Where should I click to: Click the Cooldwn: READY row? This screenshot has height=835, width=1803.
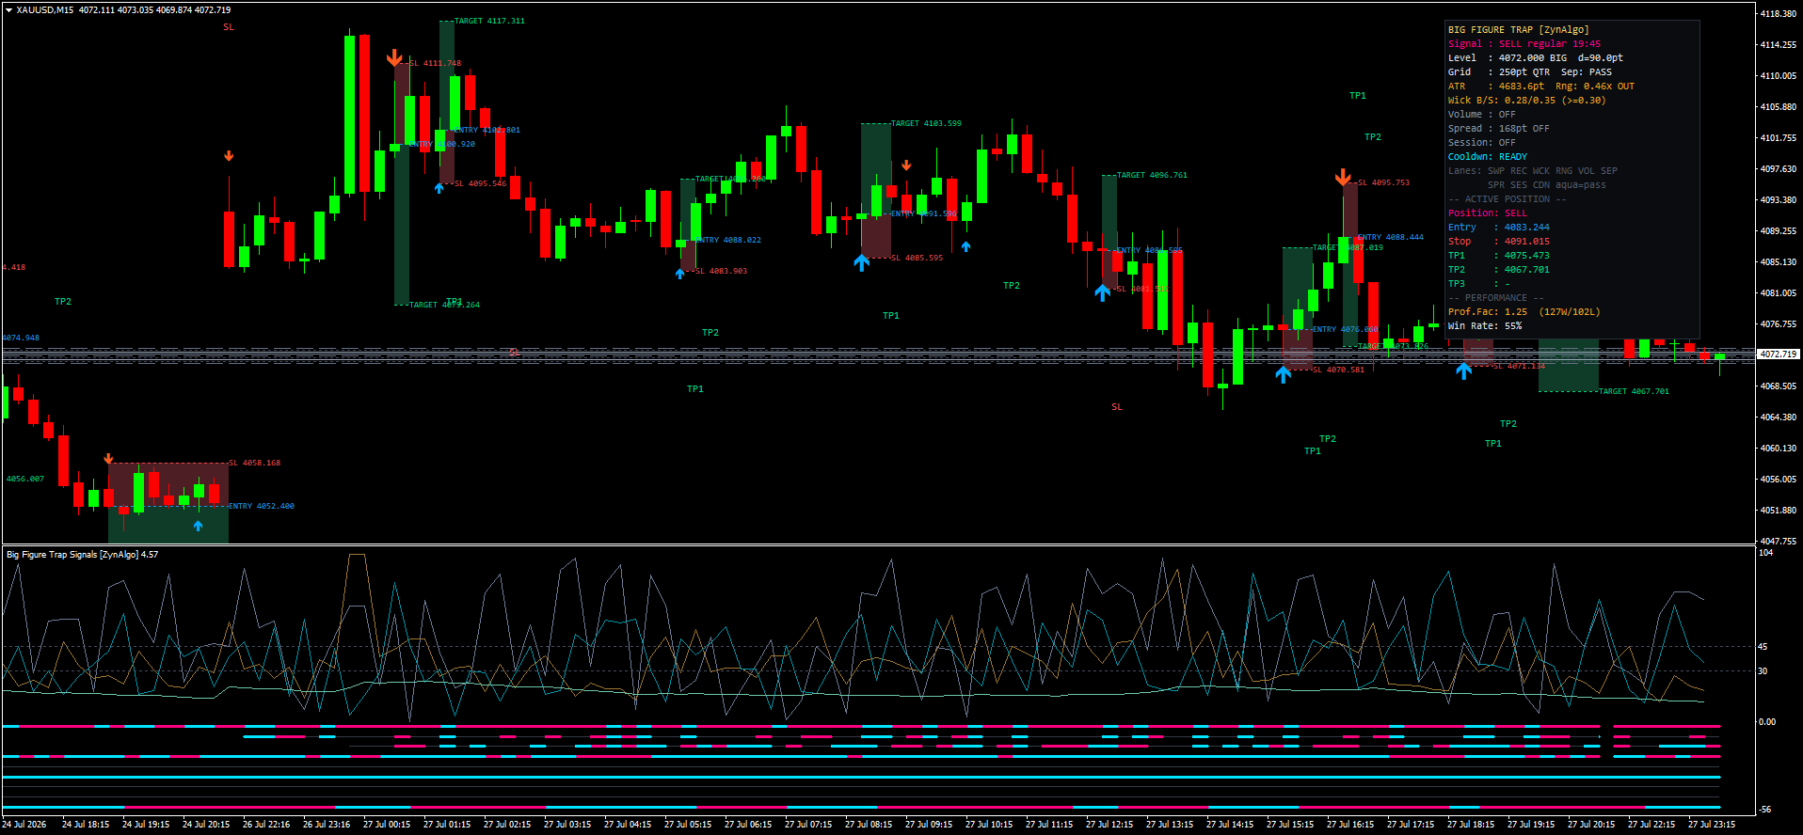pos(1487,157)
